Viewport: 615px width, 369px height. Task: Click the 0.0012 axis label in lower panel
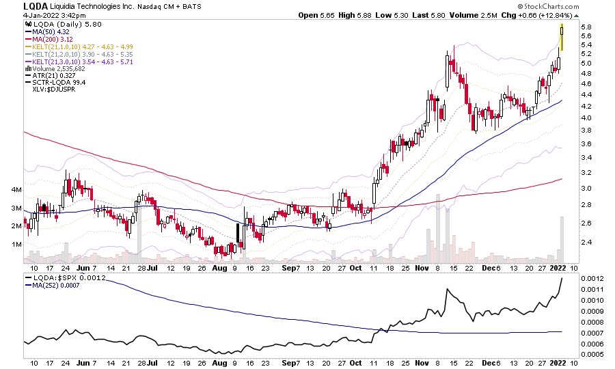click(x=592, y=278)
